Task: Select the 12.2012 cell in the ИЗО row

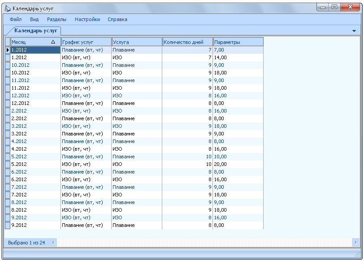Action: pyautogui.click(x=35, y=96)
